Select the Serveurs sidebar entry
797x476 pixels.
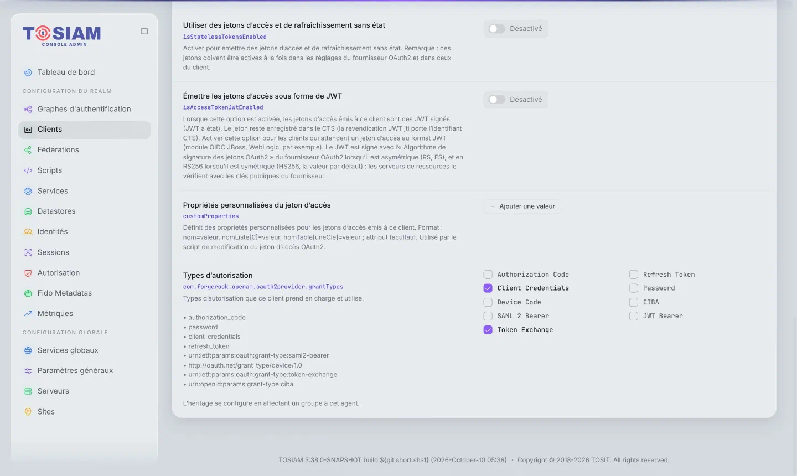84,391
